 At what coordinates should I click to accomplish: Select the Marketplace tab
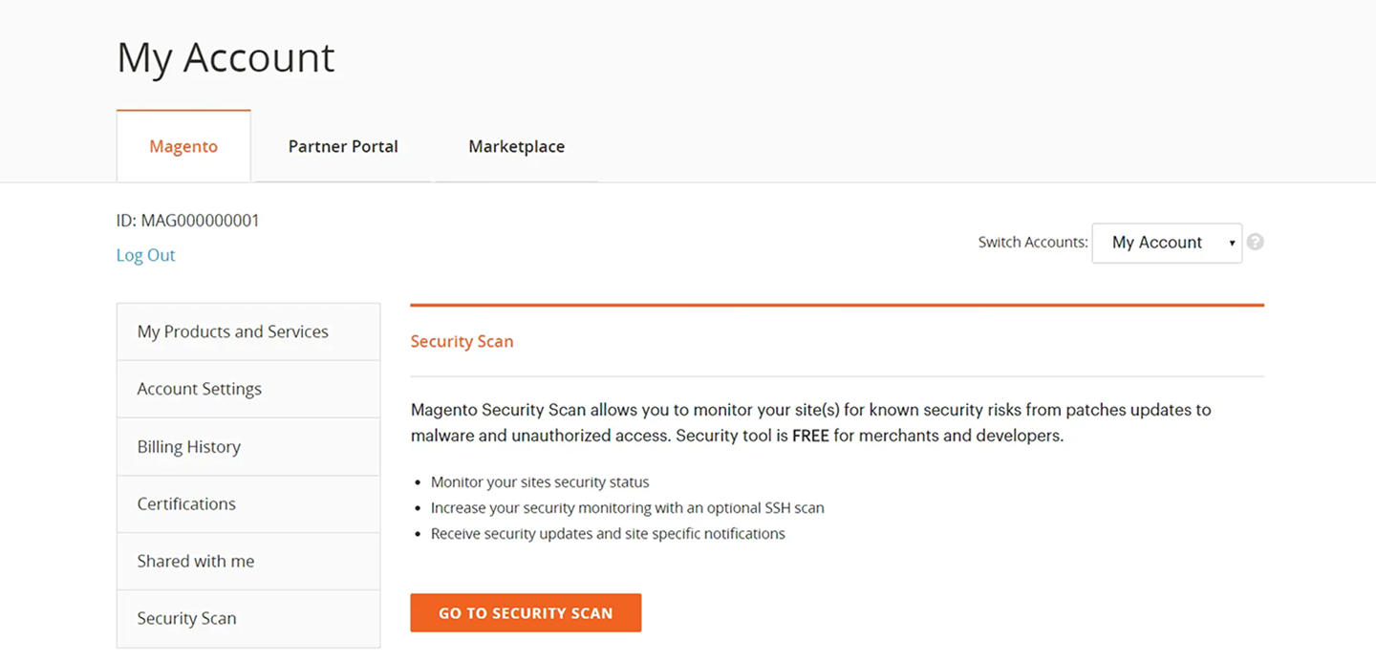coord(516,146)
